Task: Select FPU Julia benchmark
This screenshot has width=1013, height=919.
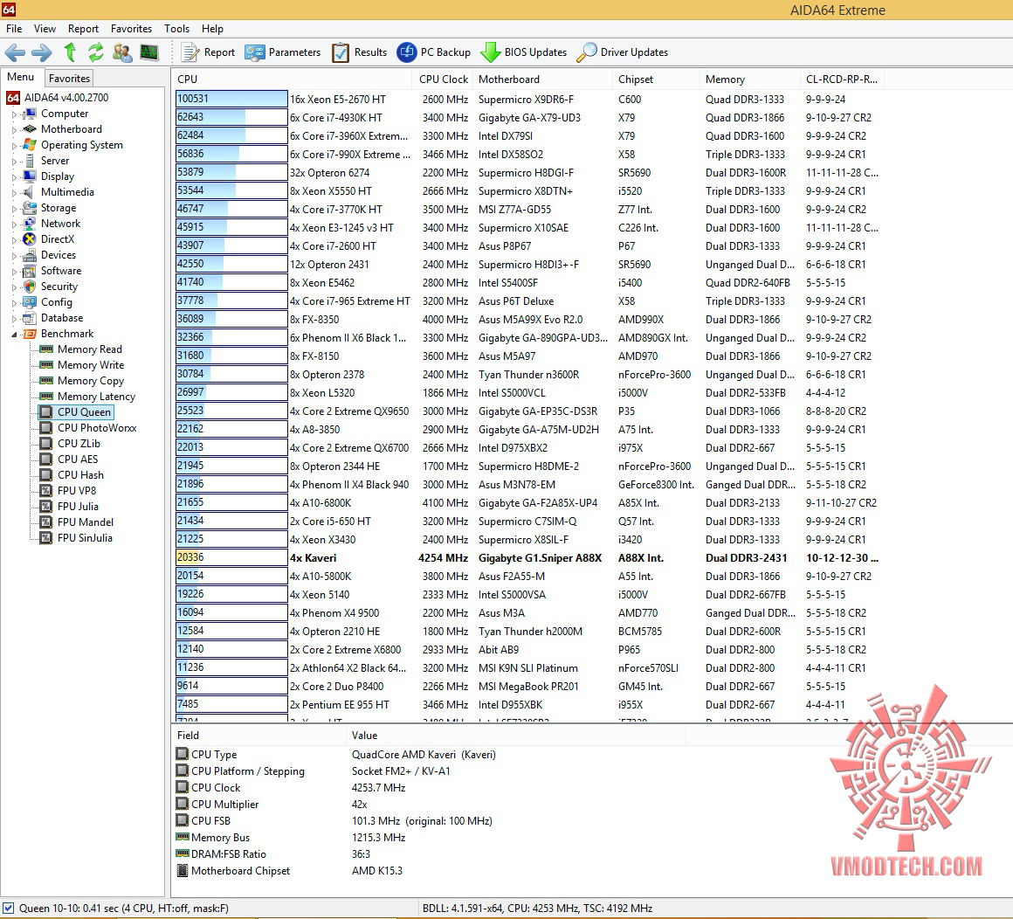Action: pos(69,507)
